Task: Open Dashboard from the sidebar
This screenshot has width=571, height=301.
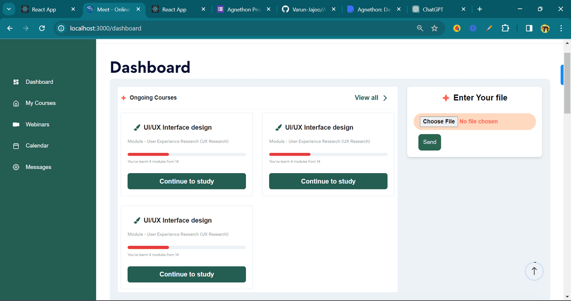Action: click(39, 82)
